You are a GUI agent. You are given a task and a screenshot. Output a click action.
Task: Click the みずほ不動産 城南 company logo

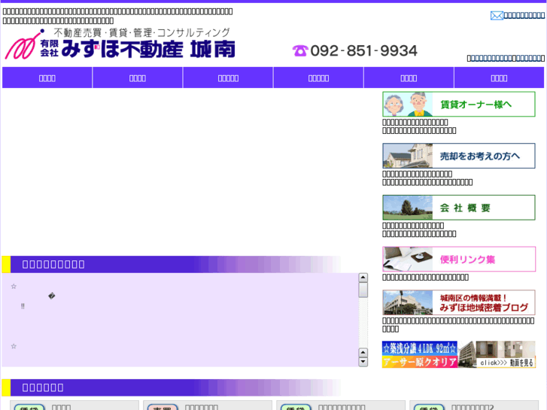click(120, 44)
